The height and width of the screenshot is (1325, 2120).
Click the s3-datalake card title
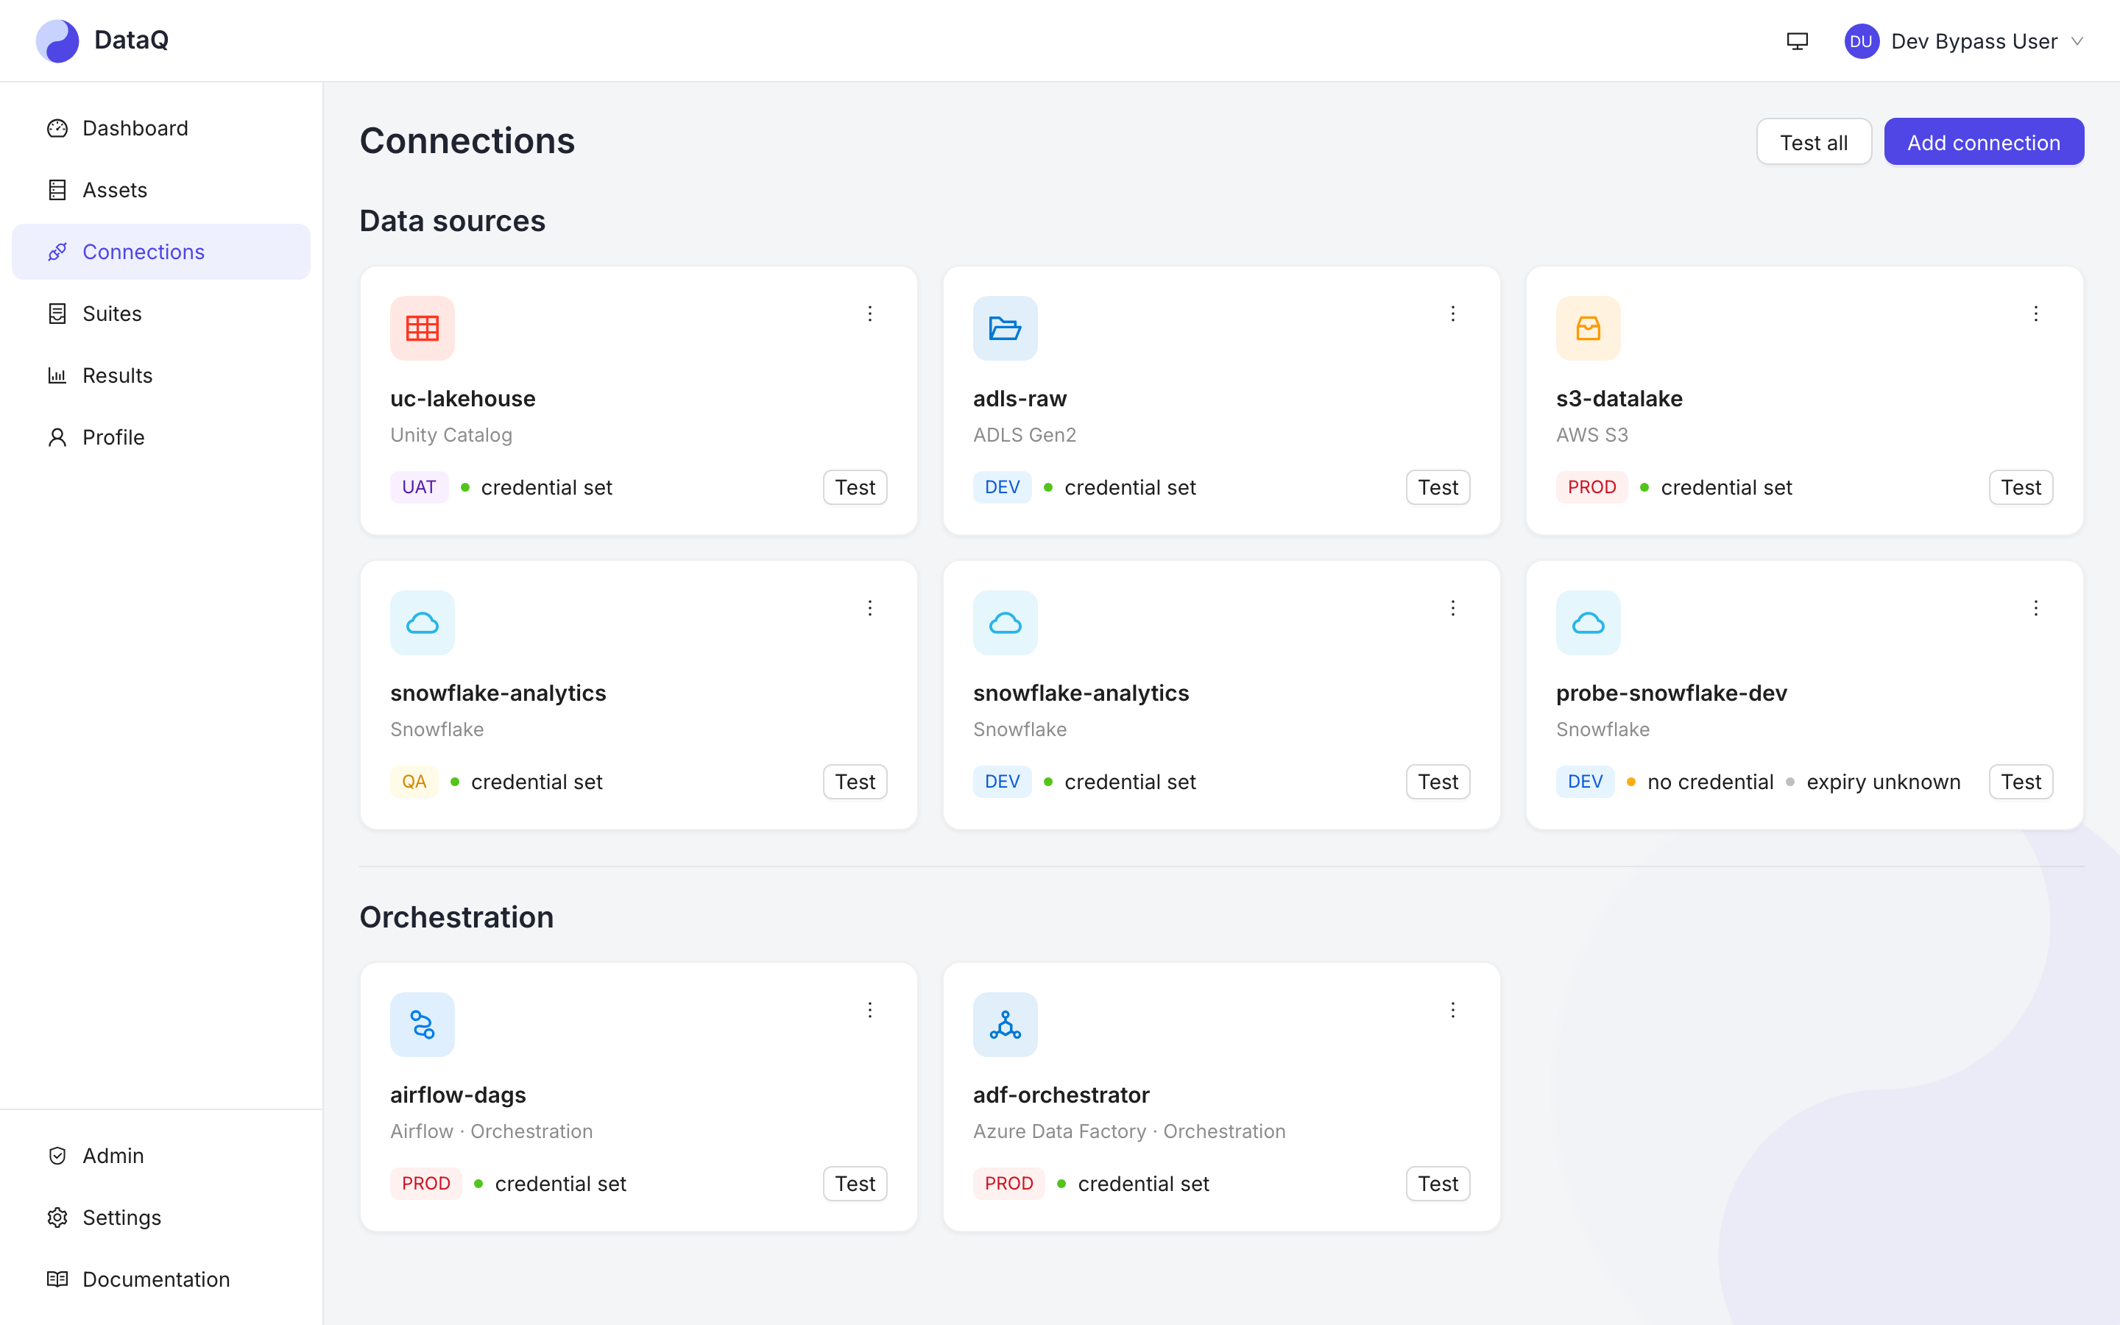1619,399
